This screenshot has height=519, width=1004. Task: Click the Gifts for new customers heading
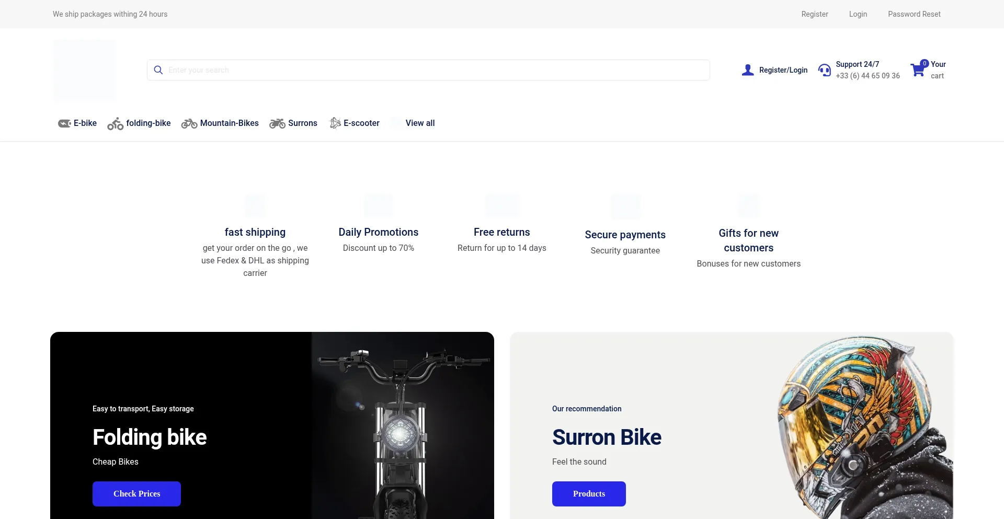click(x=749, y=240)
